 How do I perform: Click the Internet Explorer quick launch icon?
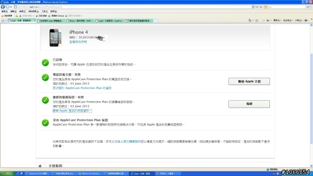click(x=18, y=174)
